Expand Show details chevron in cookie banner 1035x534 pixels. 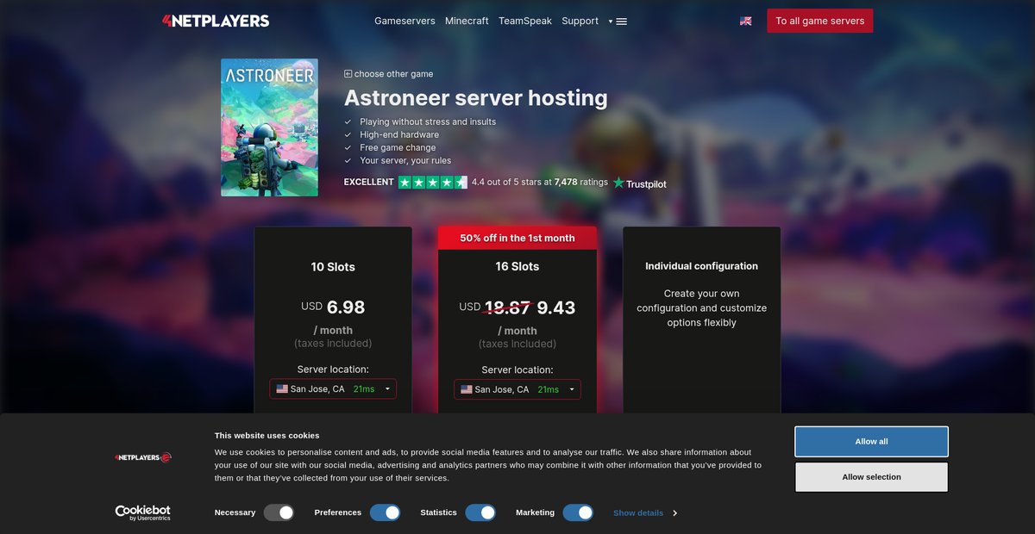tap(674, 513)
